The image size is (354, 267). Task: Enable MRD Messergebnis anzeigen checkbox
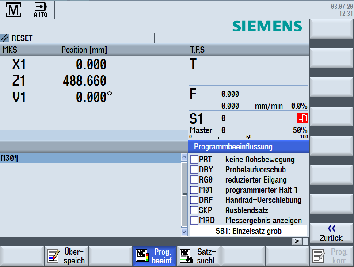(194, 220)
